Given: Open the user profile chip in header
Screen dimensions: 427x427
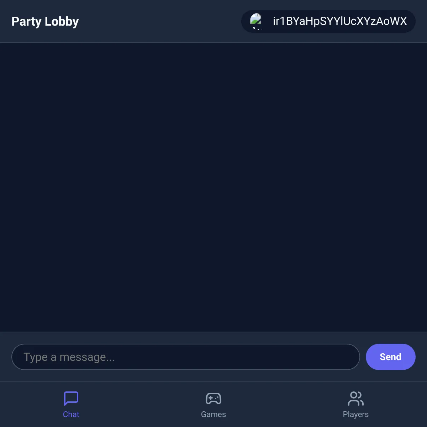Looking at the screenshot, I should coord(328,21).
